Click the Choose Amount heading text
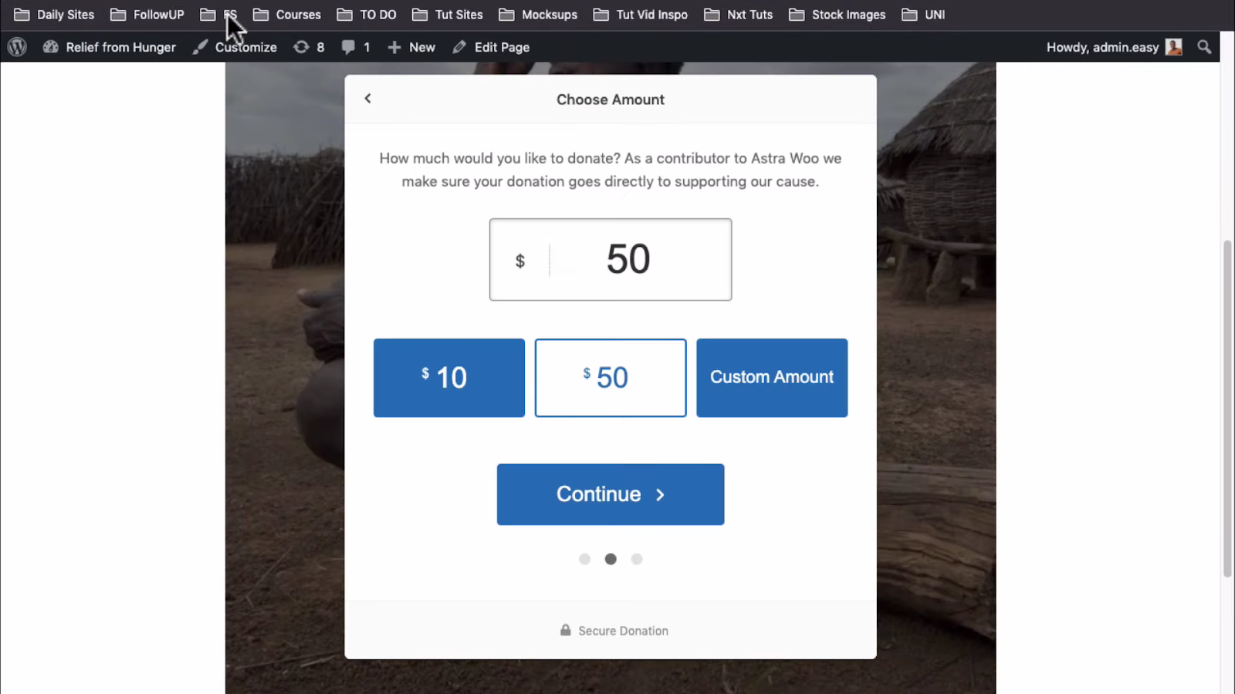This screenshot has width=1235, height=694. (611, 99)
